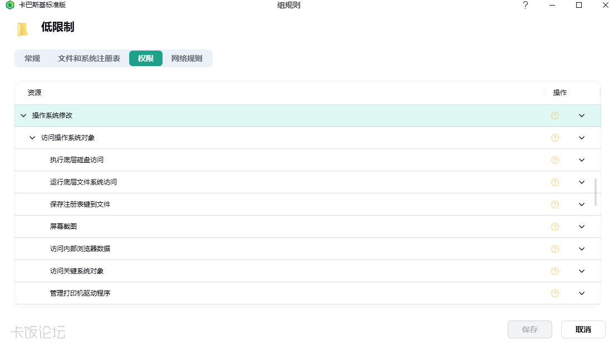Select the 访问内部浏览器数据 row text
This screenshot has width=614, height=345.
click(80, 249)
